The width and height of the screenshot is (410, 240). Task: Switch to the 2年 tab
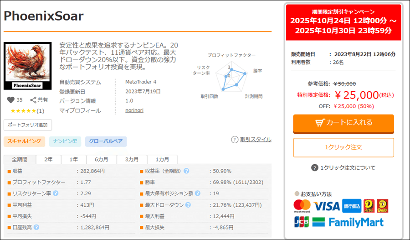(48, 160)
